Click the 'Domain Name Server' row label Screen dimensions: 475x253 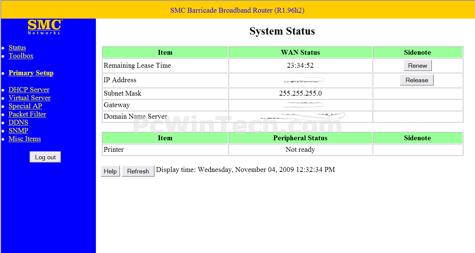click(x=136, y=116)
